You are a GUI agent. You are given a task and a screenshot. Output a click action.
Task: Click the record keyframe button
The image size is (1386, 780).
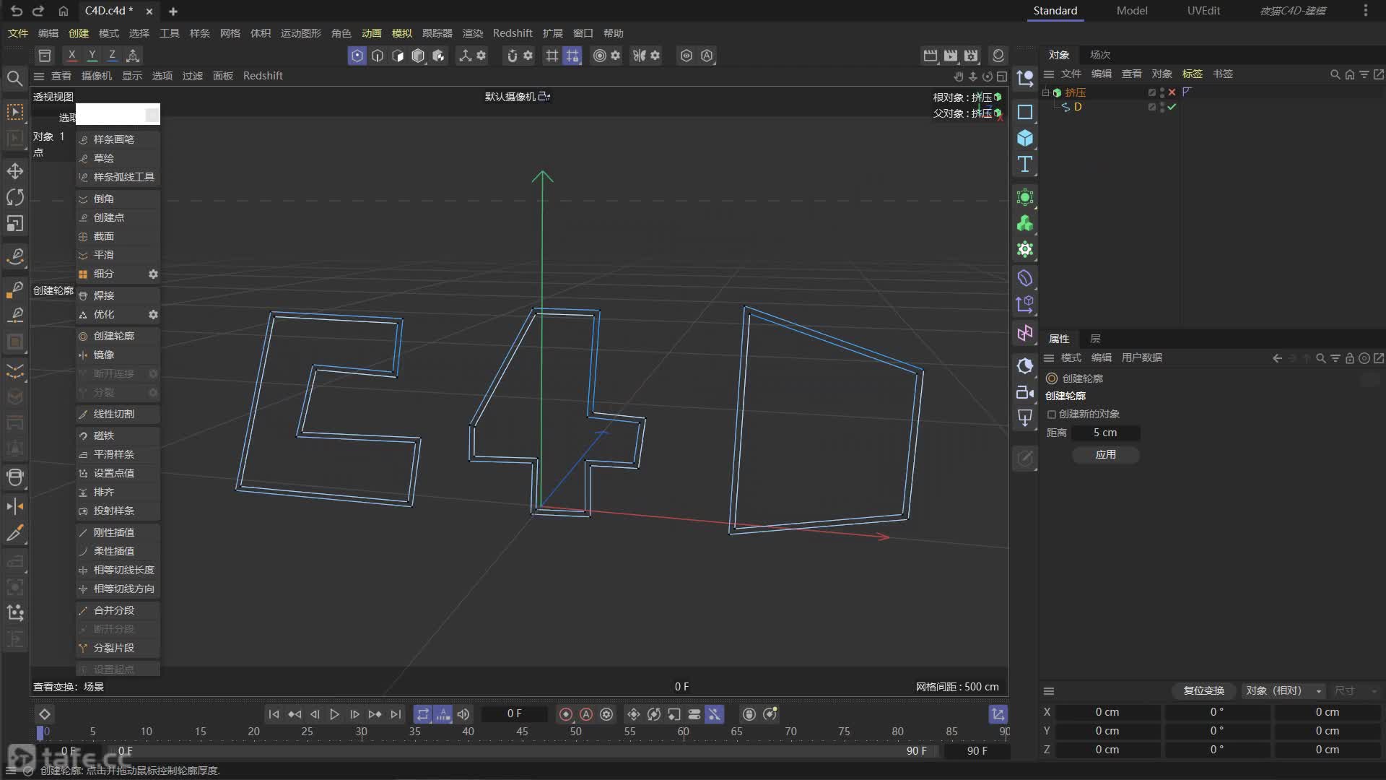click(566, 714)
